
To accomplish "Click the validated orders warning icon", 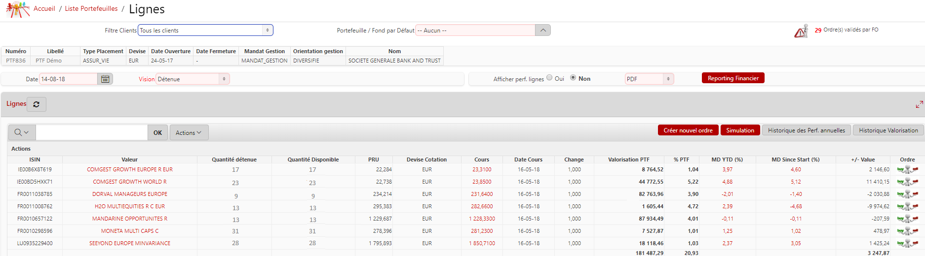I will point(801,32).
